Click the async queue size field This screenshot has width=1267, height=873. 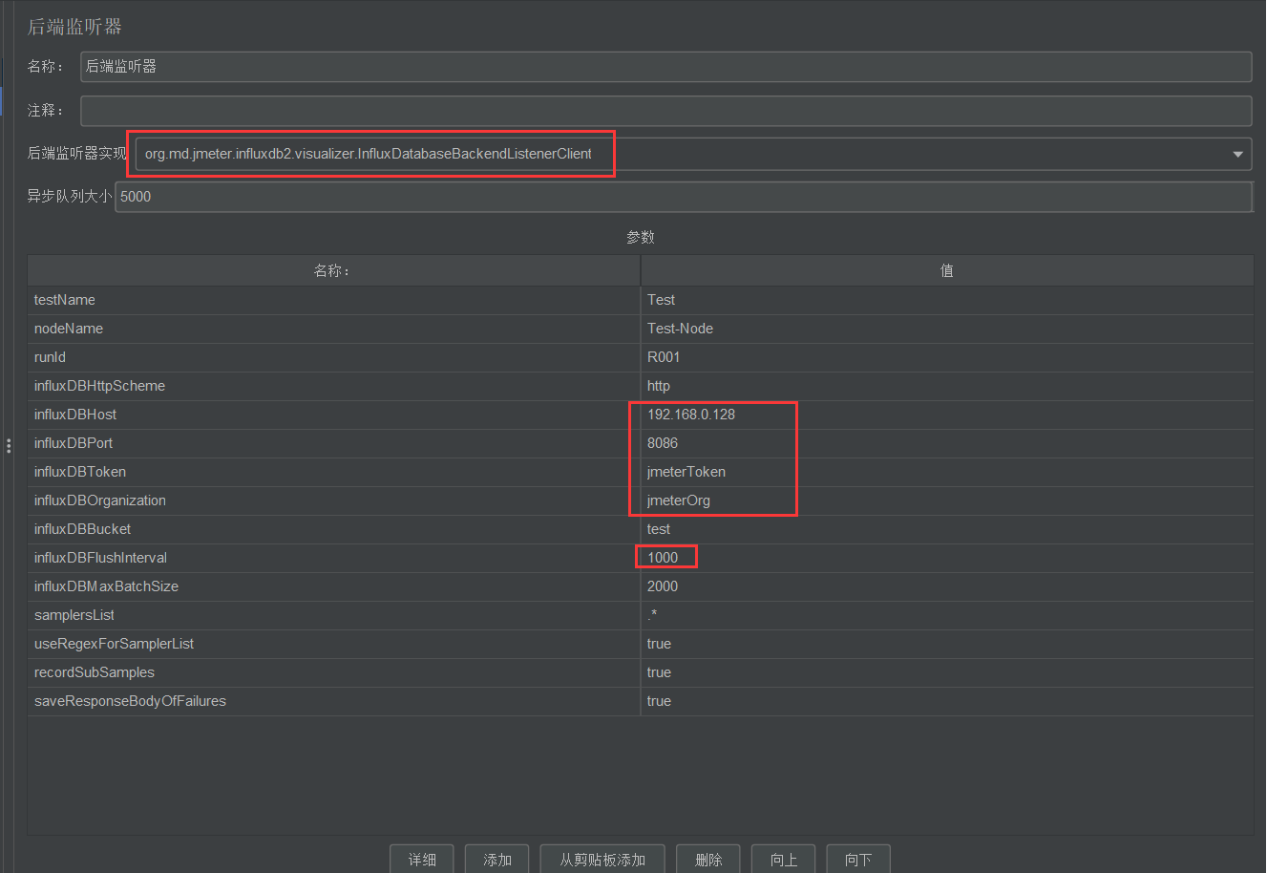683,197
